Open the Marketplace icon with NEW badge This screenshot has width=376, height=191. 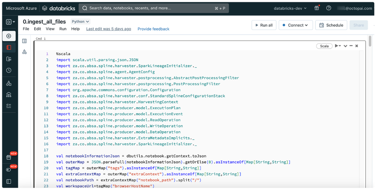click(9, 158)
